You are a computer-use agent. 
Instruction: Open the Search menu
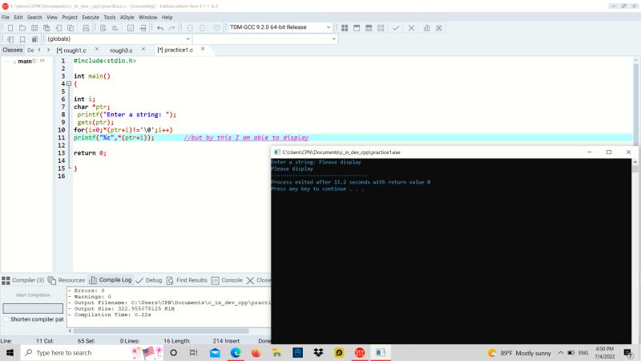click(34, 17)
